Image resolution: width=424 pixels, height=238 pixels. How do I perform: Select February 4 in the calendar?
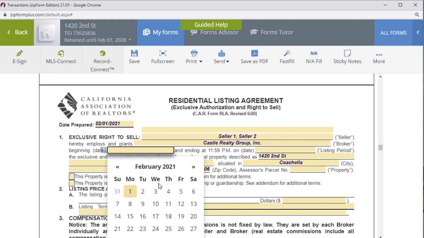click(x=168, y=191)
